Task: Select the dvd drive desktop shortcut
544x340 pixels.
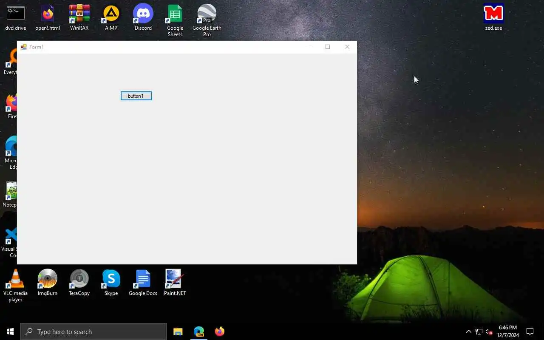Action: point(16,18)
